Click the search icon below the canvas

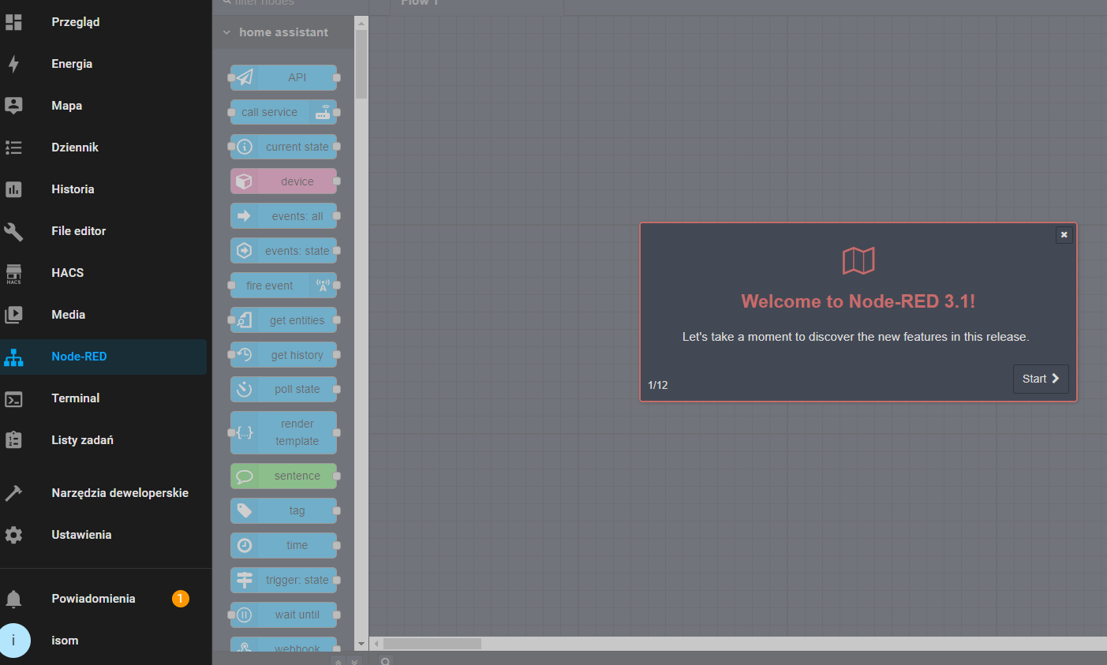[x=386, y=661]
